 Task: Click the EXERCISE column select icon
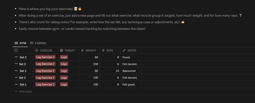tap(37, 50)
